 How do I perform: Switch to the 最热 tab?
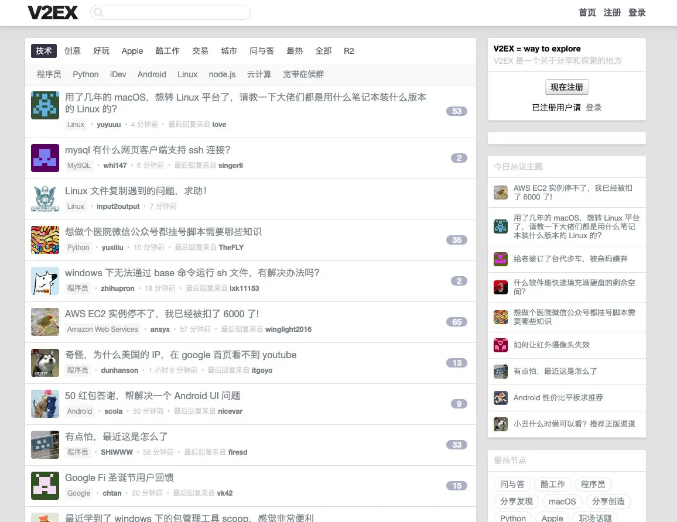pos(295,51)
